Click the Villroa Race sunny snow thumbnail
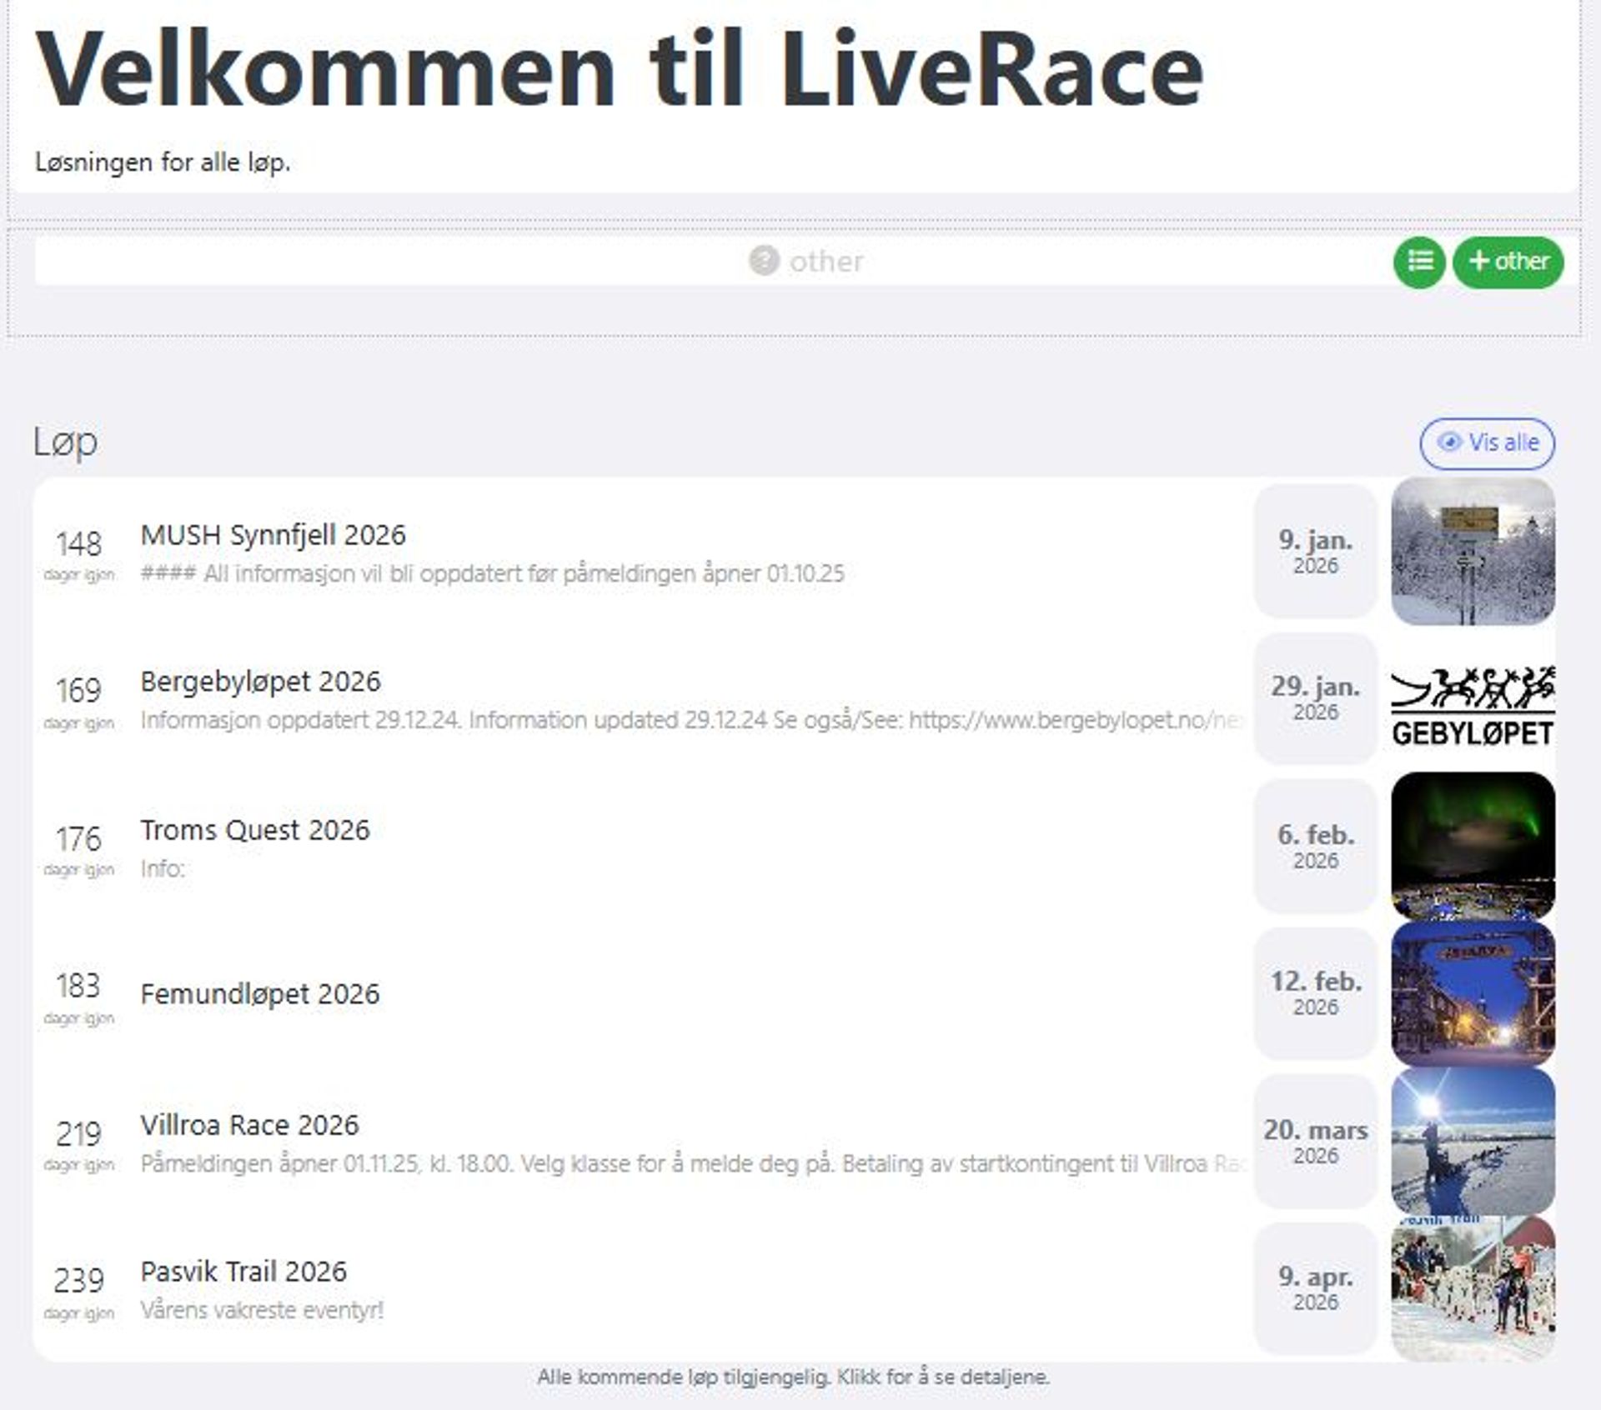Viewport: 1601px width, 1410px height. coord(1473,1141)
